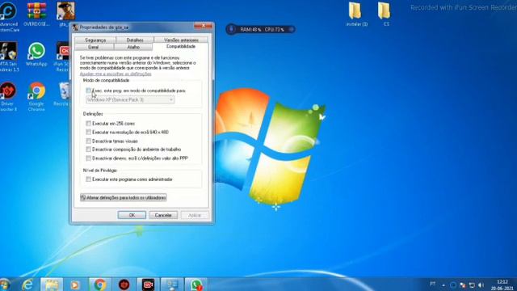Open the instalar desktop folder
Image resolution: width=517 pixels, height=291 pixels.
click(x=356, y=15)
